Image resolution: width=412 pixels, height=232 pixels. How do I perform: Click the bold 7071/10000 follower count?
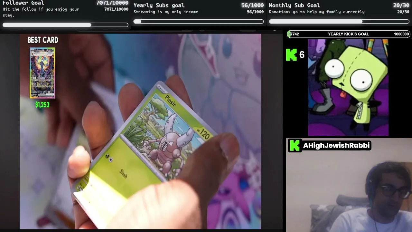click(112, 3)
